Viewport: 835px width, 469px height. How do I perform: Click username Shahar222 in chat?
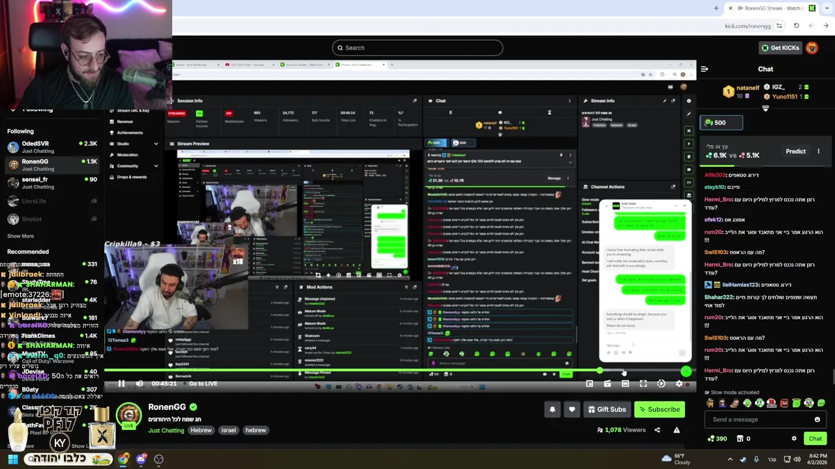(719, 298)
